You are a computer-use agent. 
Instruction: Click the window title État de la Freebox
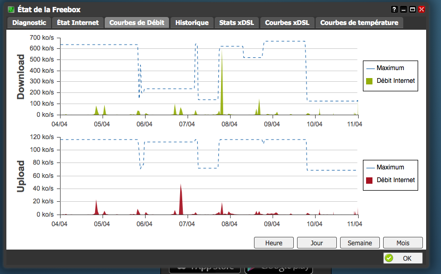pyautogui.click(x=49, y=10)
